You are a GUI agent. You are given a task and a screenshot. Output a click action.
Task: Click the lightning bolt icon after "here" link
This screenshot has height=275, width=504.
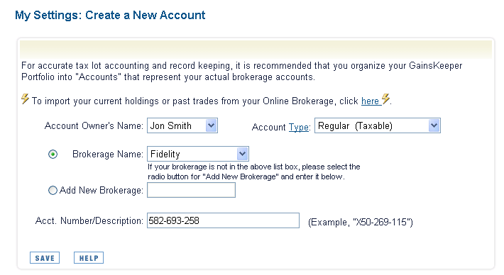tap(385, 99)
